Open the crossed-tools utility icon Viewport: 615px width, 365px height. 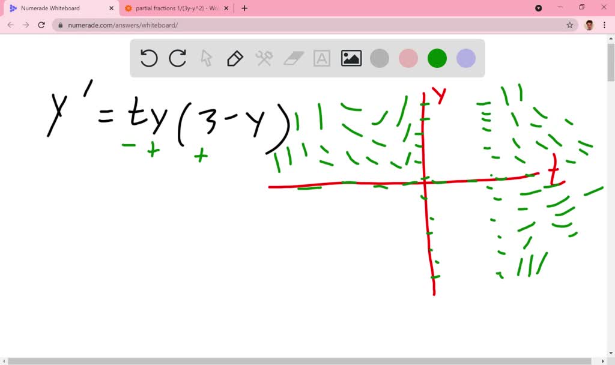(264, 58)
